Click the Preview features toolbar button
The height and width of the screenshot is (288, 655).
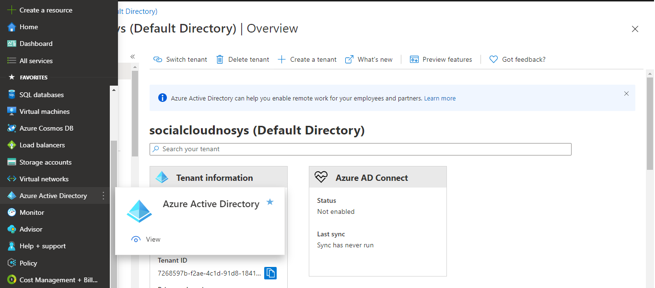[441, 59]
